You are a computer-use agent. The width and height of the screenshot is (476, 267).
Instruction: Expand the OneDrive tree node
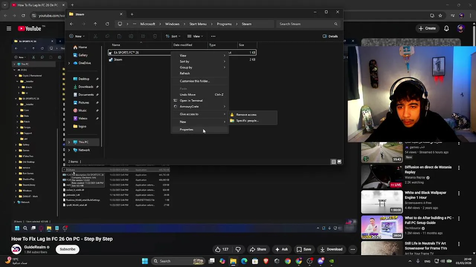(69, 63)
